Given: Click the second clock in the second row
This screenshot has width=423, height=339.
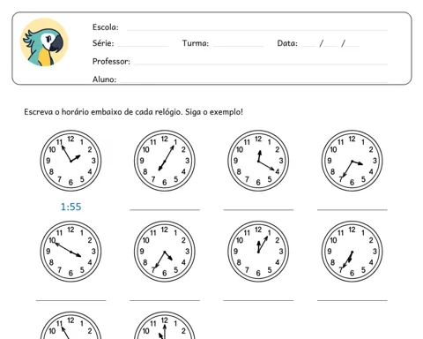Looking at the screenshot, I should (x=165, y=252).
